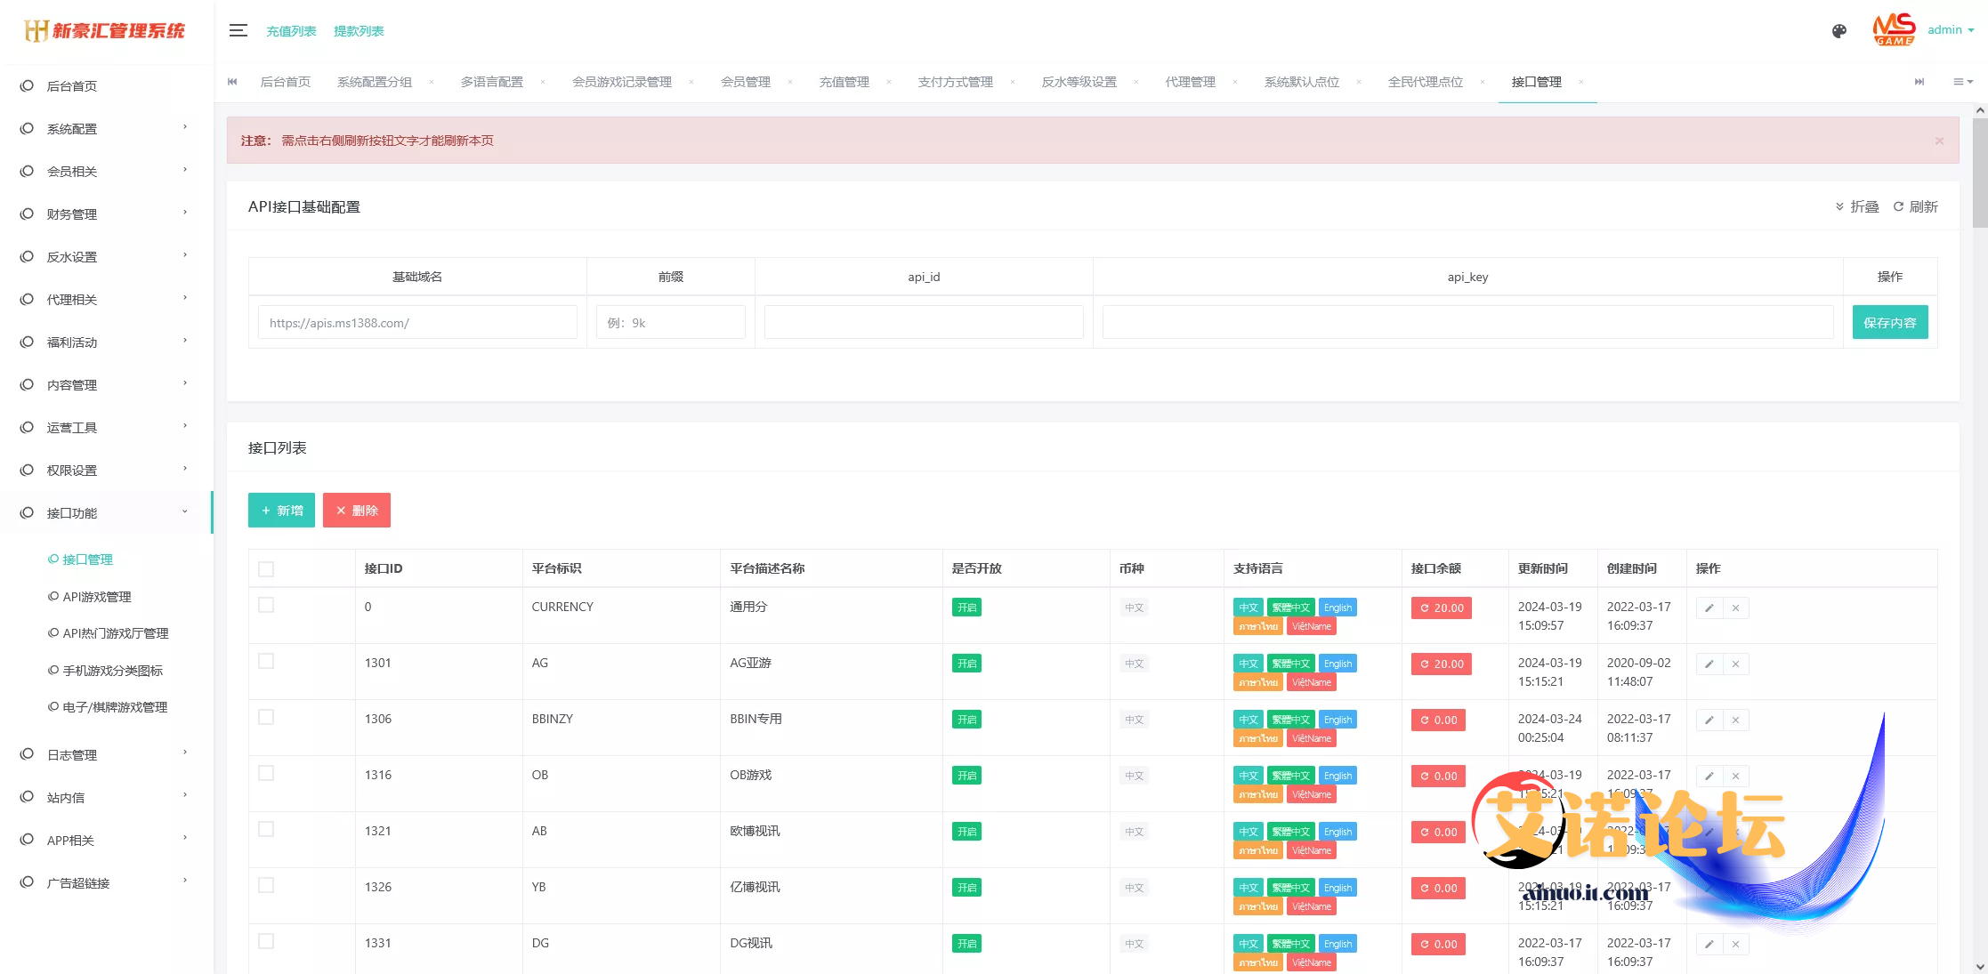Refresh balance for BBINZY interface

pos(1438,720)
